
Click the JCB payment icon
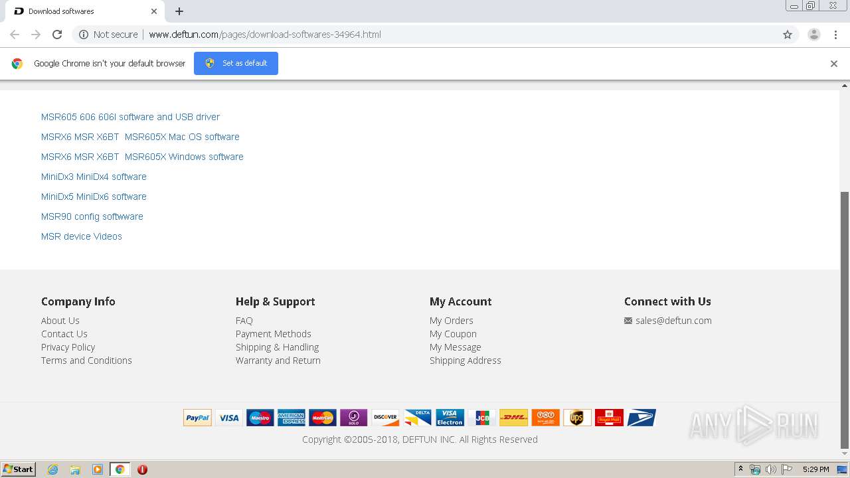tap(482, 418)
